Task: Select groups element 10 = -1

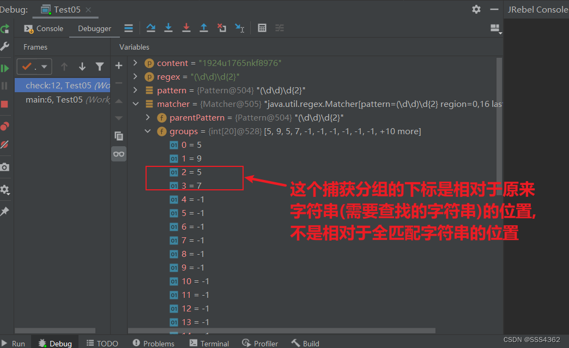Action: 190,281
